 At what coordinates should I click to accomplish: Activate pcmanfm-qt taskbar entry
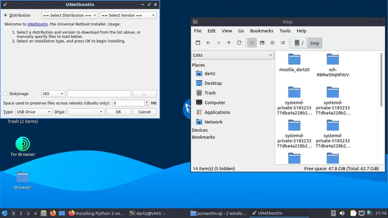(x=219, y=213)
